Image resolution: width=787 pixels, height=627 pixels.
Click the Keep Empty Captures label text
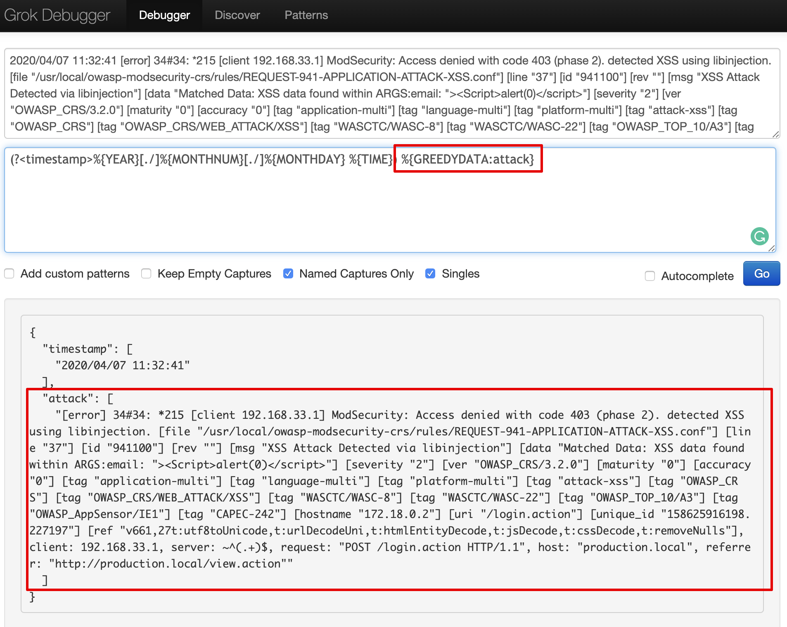[214, 273]
